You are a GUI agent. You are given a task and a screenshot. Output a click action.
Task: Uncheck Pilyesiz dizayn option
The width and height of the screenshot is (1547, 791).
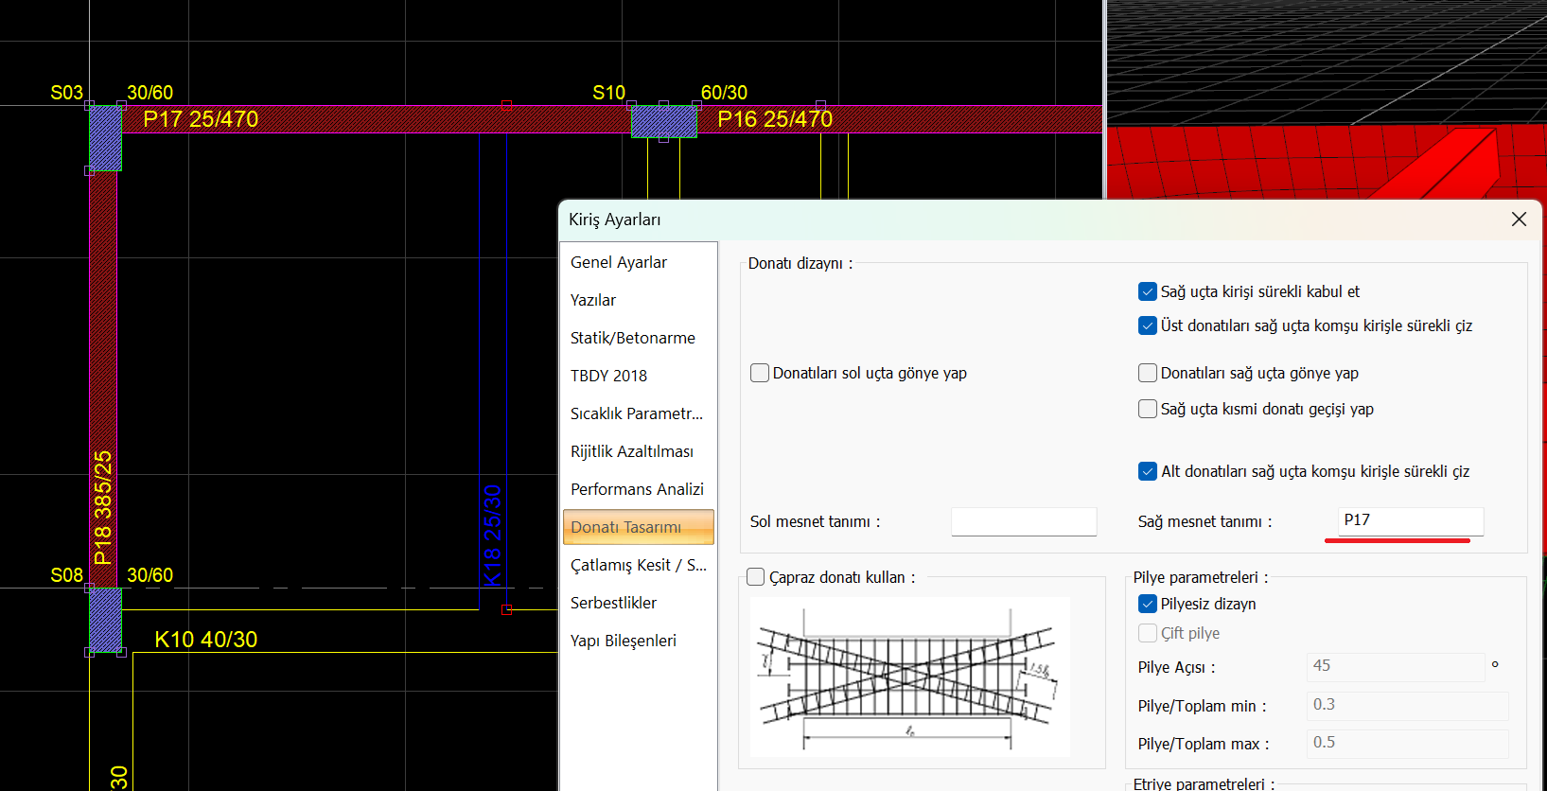tap(1147, 604)
